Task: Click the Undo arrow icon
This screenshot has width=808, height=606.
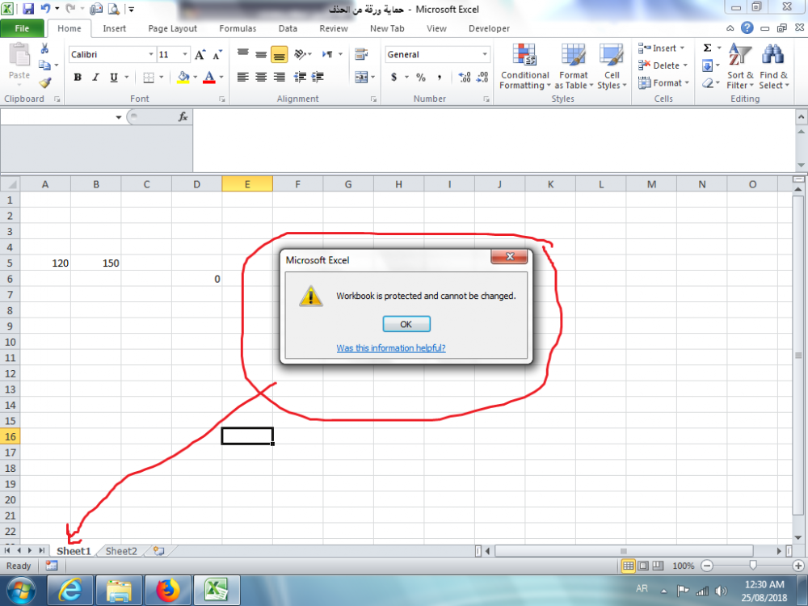Action: (45, 9)
